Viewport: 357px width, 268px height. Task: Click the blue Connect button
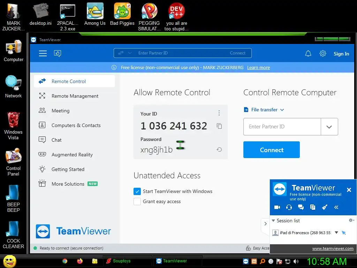click(271, 150)
